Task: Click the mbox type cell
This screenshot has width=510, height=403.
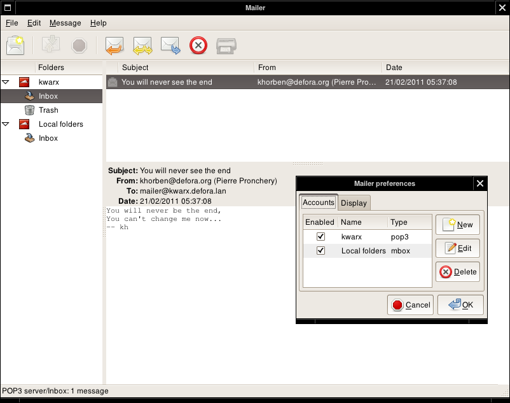Action: pyautogui.click(x=401, y=251)
